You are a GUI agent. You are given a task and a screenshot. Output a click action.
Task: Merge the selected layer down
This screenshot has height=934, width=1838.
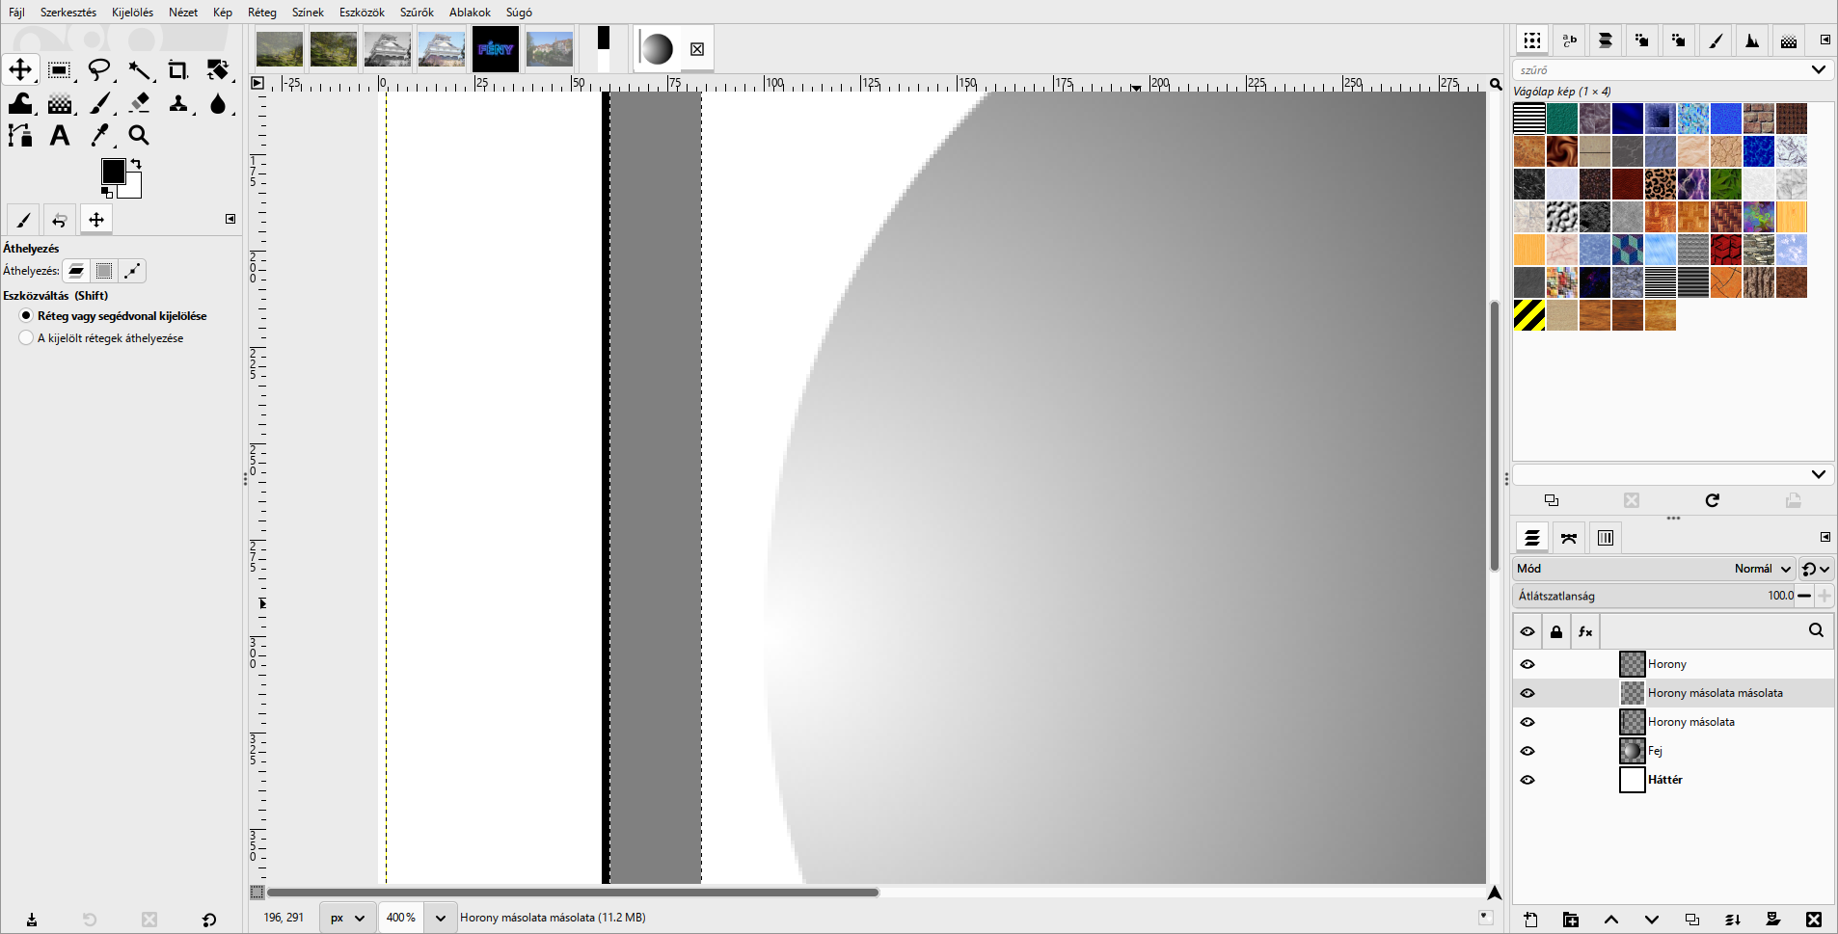pyautogui.click(x=1733, y=920)
